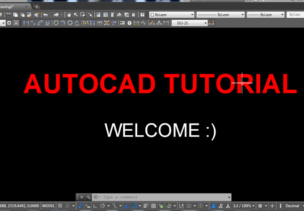Viewport: 304px width, 211px height.
Task: Click the MODEL space button
Action: [48, 206]
